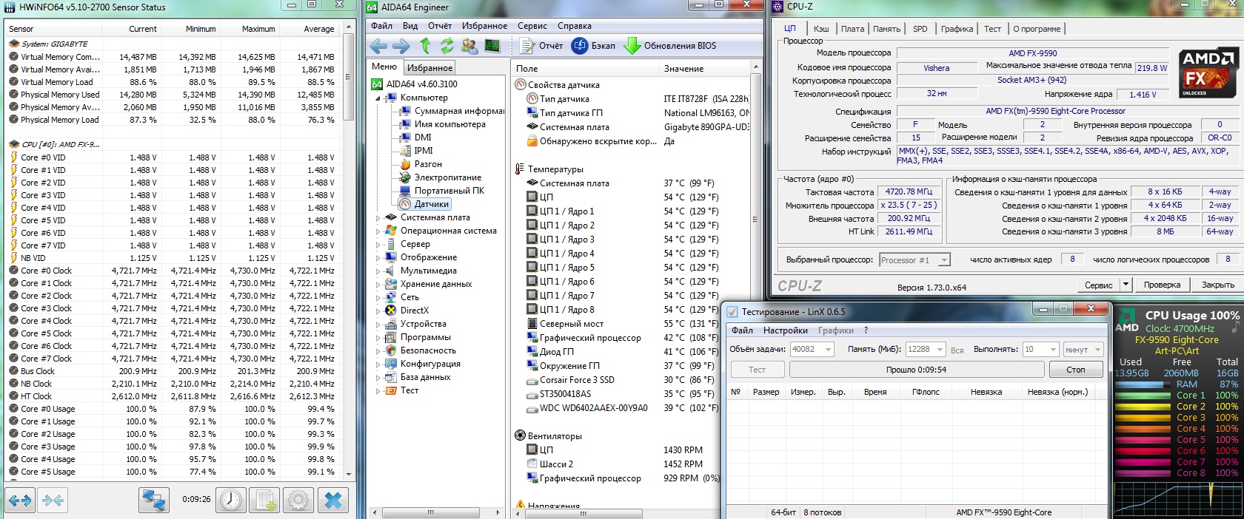Expand Операционная система tree node
This screenshot has height=519, width=1244.
(378, 231)
